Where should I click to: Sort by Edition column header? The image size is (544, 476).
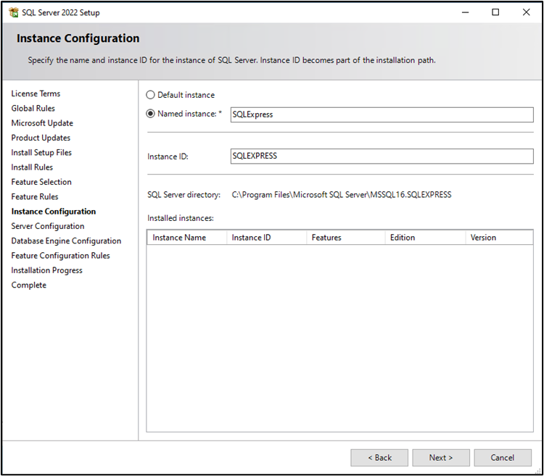pyautogui.click(x=425, y=238)
